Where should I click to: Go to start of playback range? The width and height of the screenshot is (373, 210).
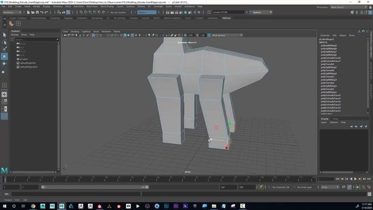coord(337,179)
